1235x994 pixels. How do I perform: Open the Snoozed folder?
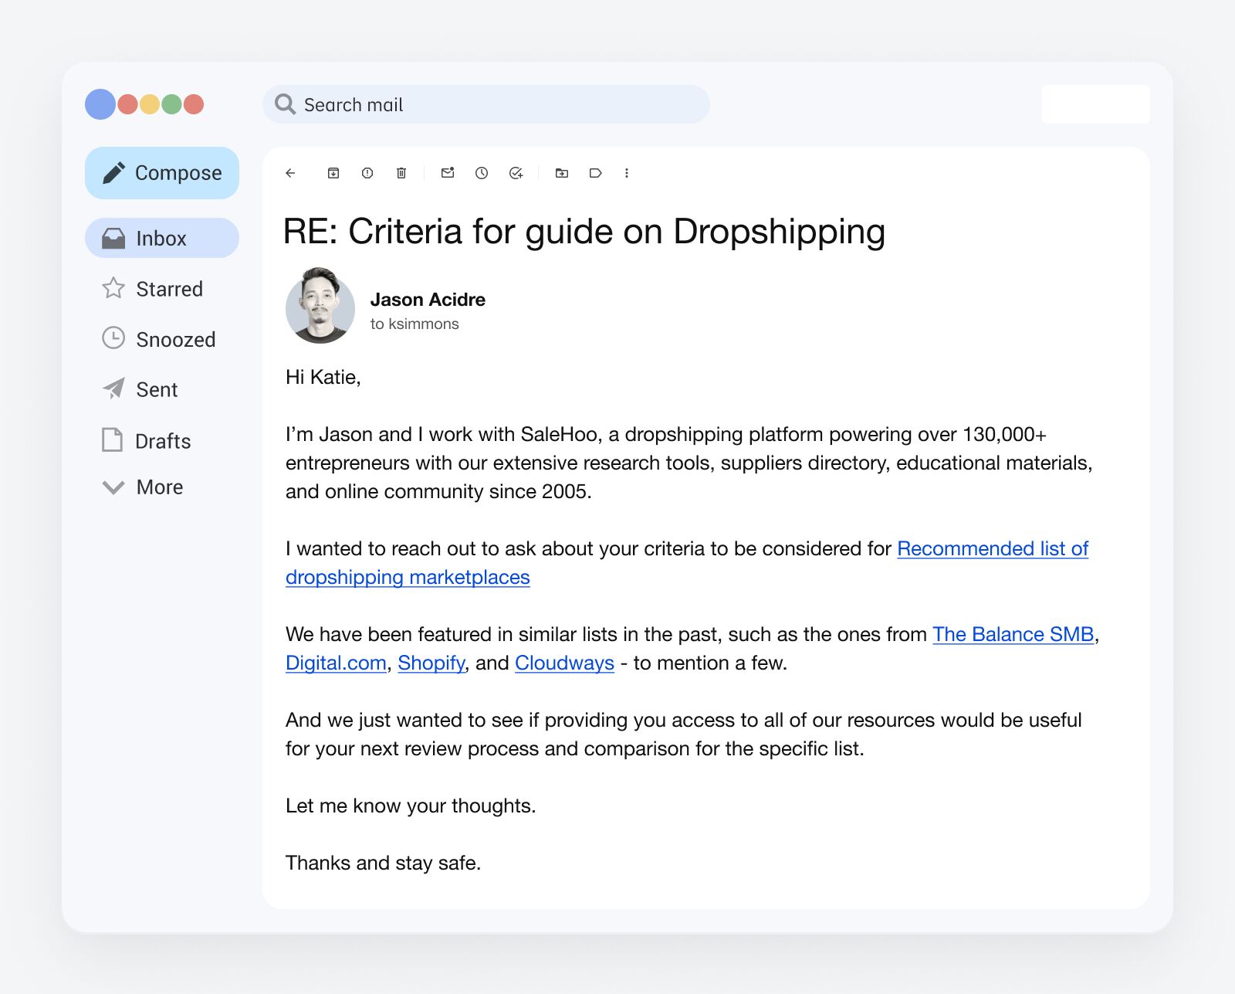(x=176, y=339)
